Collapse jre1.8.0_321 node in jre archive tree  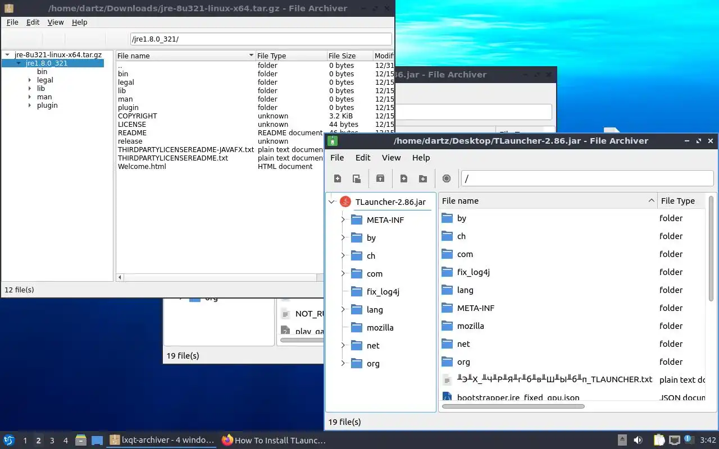coord(19,63)
